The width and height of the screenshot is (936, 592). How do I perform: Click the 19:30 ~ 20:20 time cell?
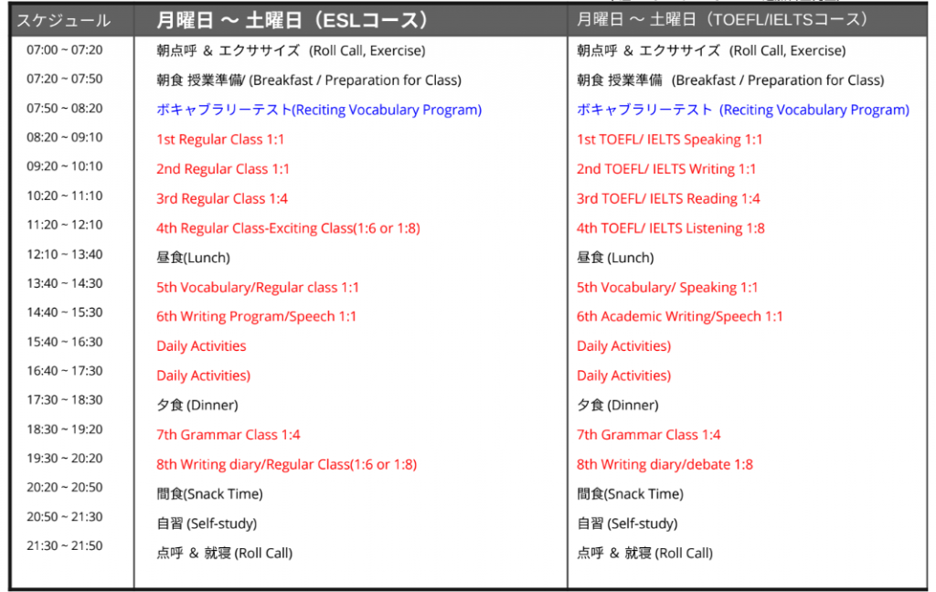[65, 459]
